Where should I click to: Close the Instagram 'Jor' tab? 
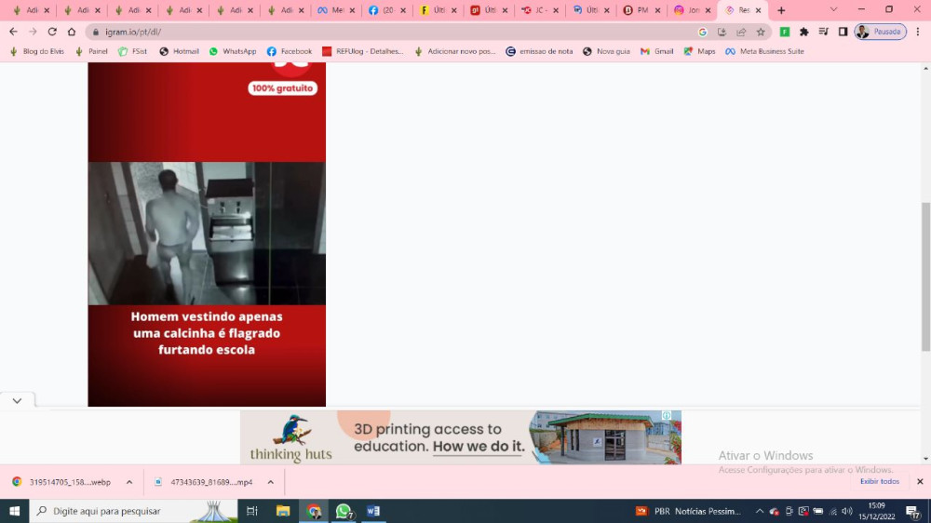click(708, 10)
